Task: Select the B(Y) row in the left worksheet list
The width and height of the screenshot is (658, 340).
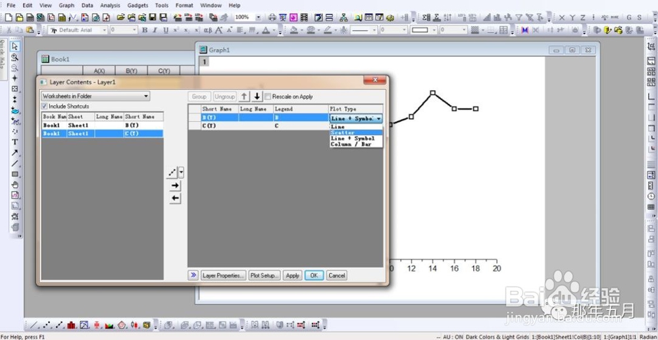Action: click(x=103, y=126)
